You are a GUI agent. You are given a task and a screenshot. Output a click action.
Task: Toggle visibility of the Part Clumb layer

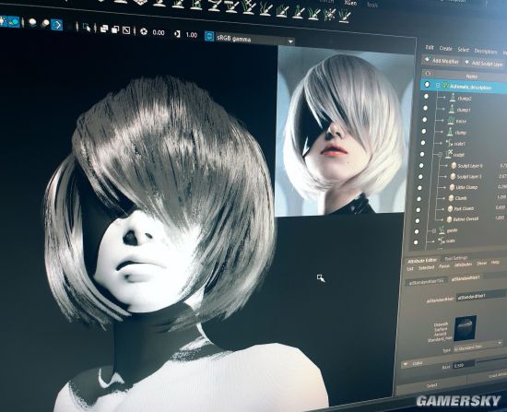(x=419, y=209)
